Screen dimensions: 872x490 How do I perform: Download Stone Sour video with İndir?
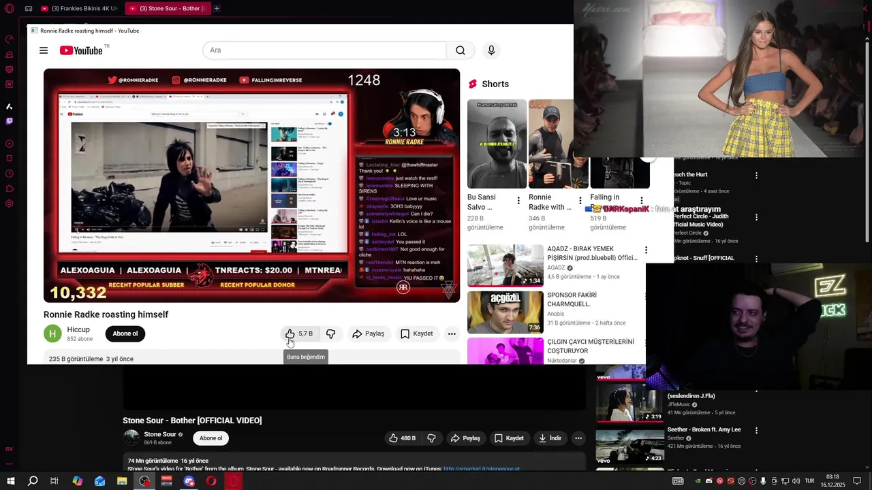(550, 438)
